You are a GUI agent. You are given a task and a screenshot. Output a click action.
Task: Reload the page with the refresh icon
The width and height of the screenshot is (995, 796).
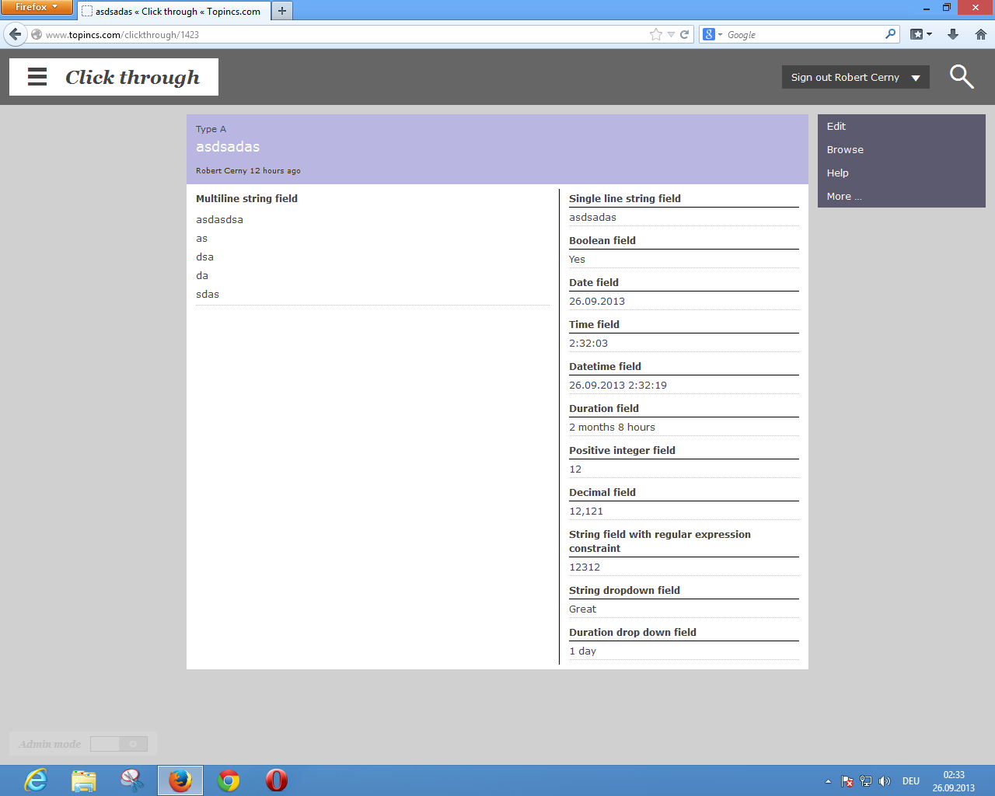coord(685,34)
